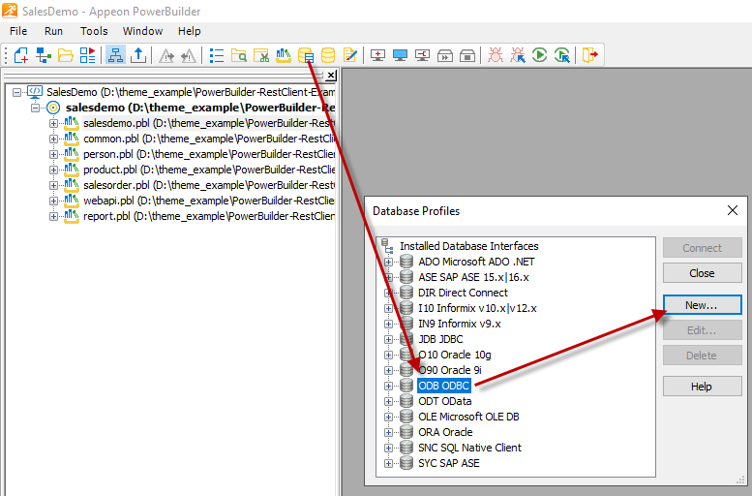The width and height of the screenshot is (752, 496).
Task: Click the monitor with red connector icon
Action: pyautogui.click(x=423, y=55)
